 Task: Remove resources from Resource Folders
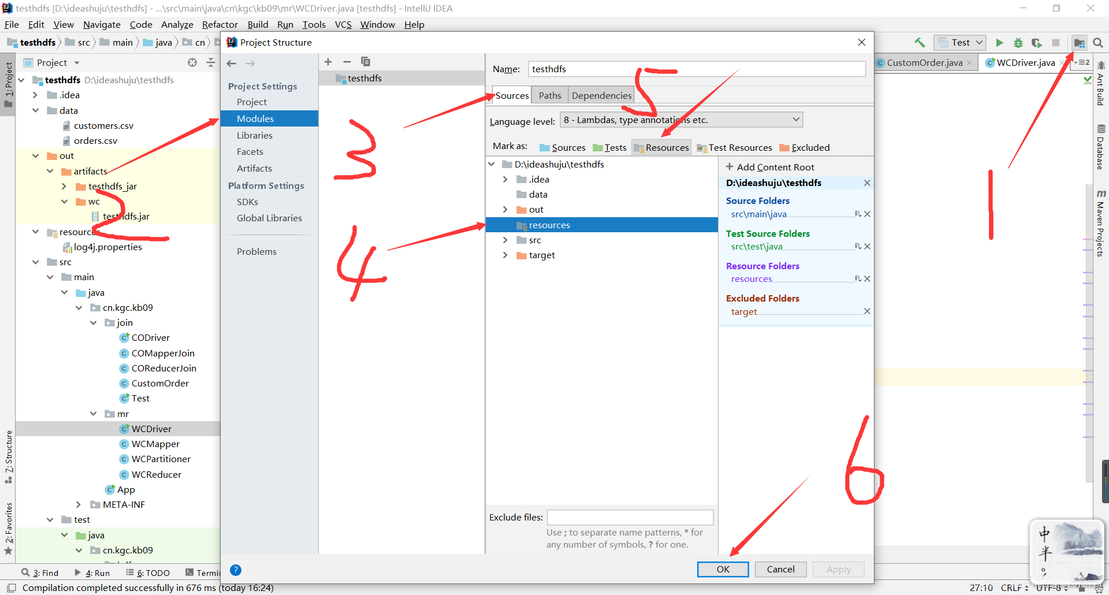click(867, 279)
